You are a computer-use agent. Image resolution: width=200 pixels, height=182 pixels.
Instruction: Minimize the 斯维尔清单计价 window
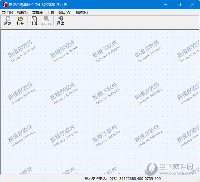click(x=166, y=5)
